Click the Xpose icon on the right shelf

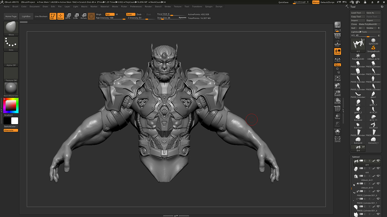tap(337, 139)
